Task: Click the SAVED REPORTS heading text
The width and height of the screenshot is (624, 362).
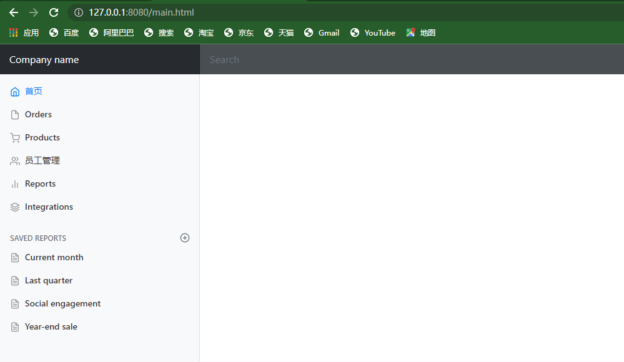Action: [38, 238]
